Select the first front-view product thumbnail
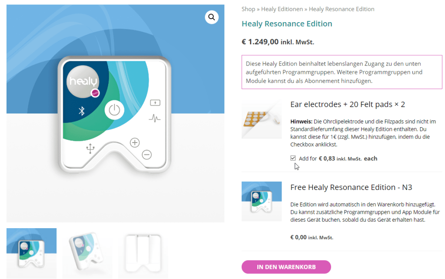 (x=31, y=253)
